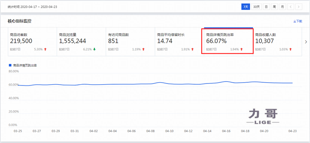The width and height of the screenshot is (310, 143).
Task: Select the 商品收藏人数 metric card
Action: coord(277,42)
